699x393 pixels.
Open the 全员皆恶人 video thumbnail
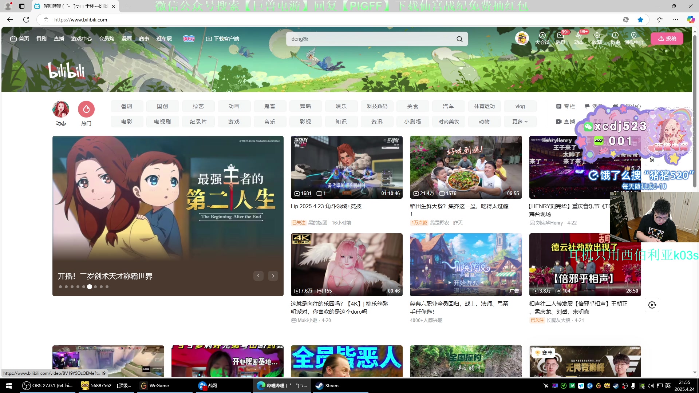tap(347, 361)
